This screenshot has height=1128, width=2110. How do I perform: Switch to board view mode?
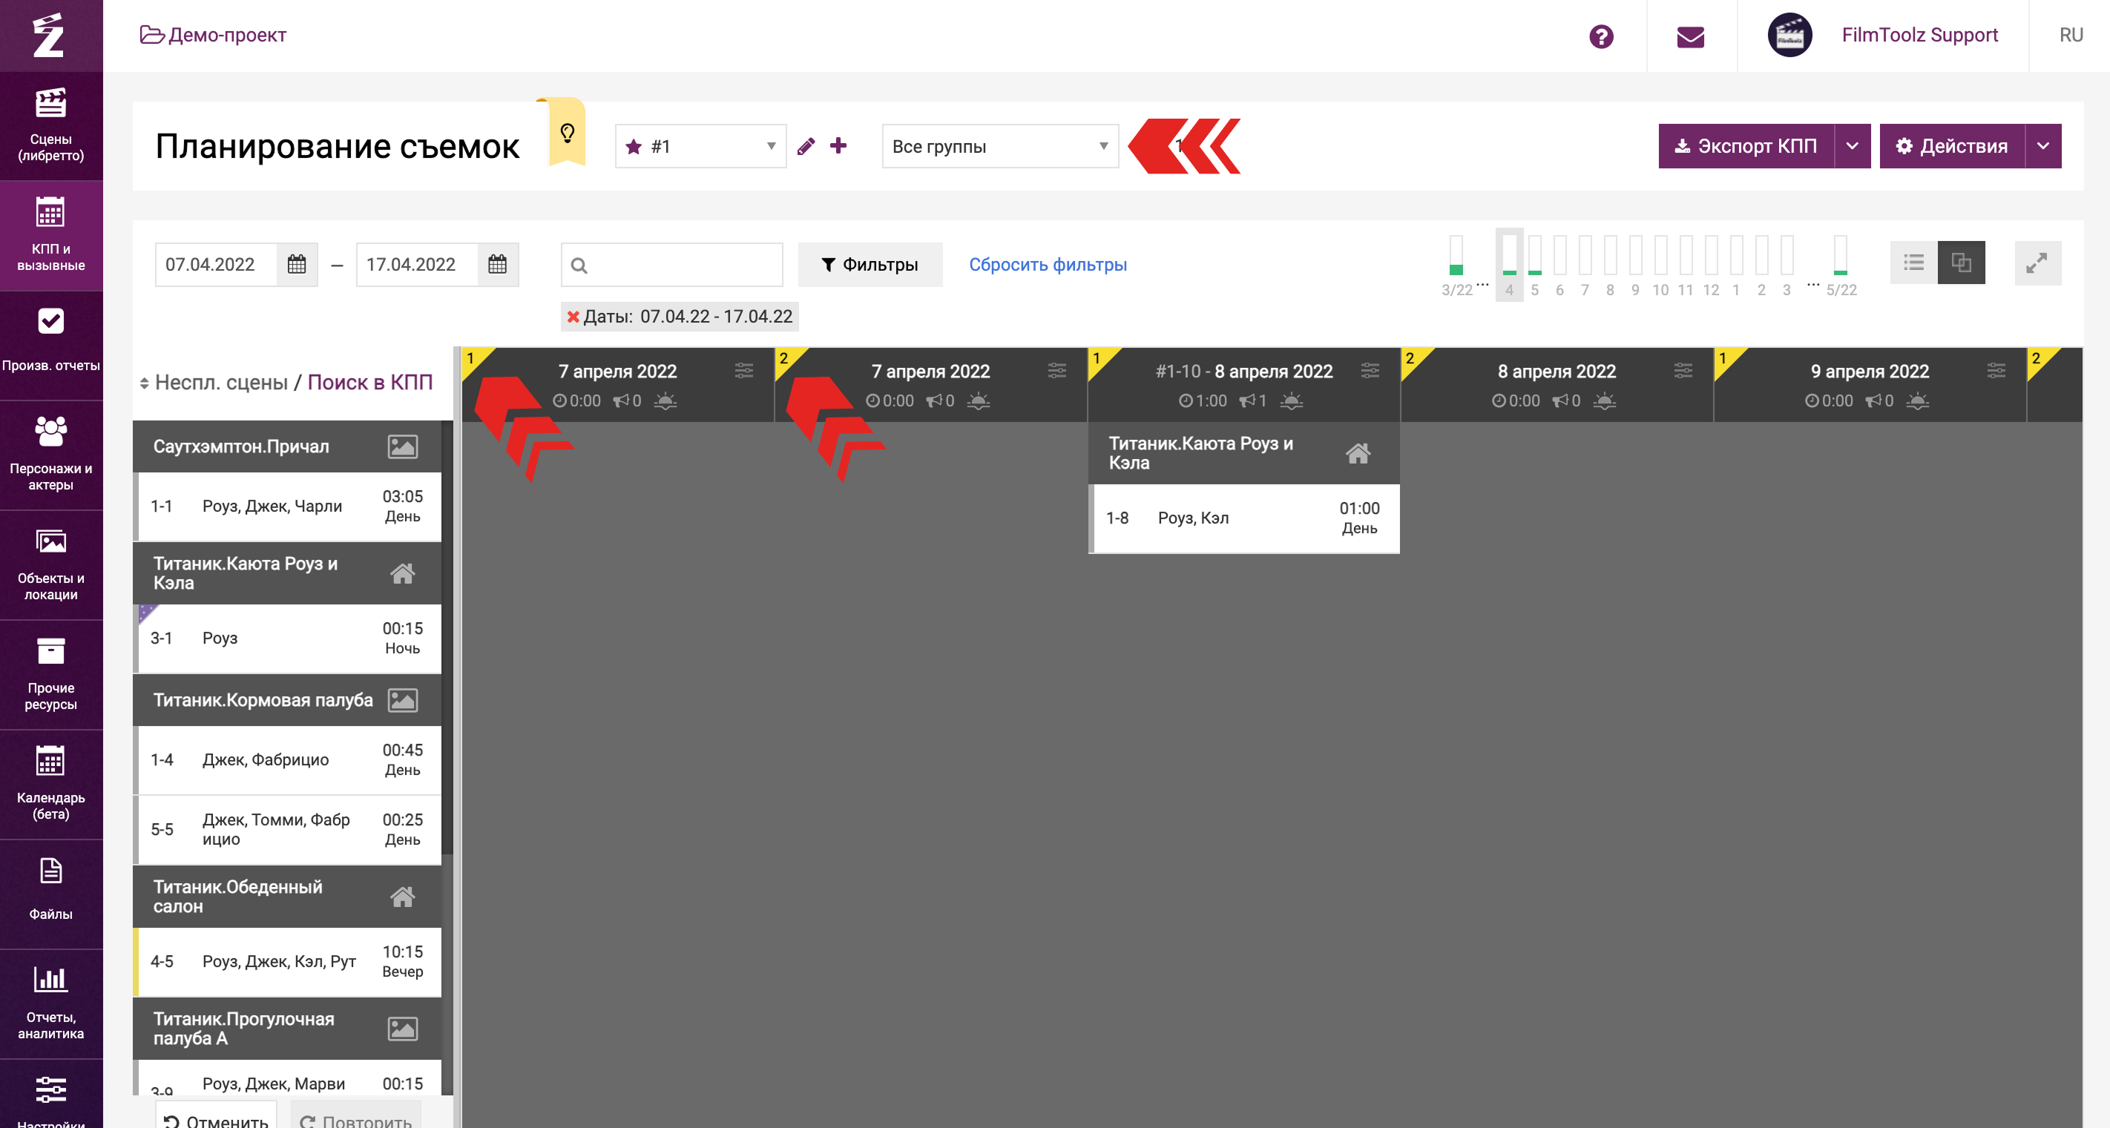tap(1961, 263)
